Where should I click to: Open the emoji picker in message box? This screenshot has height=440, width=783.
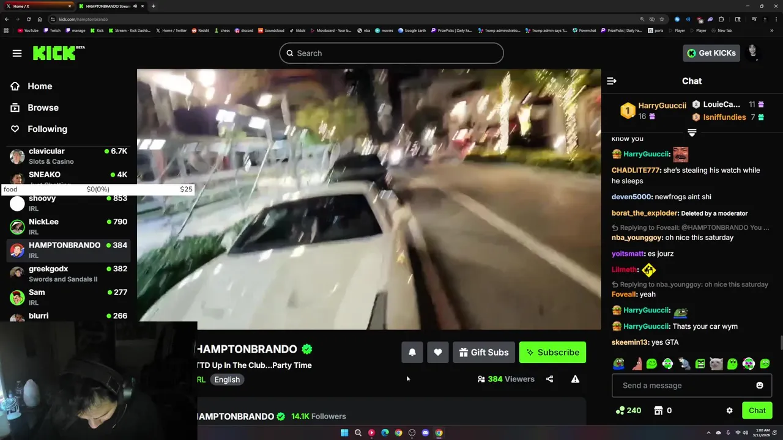[x=760, y=385]
